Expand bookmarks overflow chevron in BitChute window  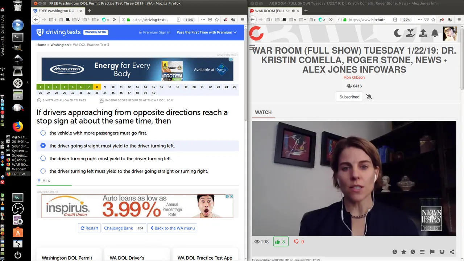331,20
